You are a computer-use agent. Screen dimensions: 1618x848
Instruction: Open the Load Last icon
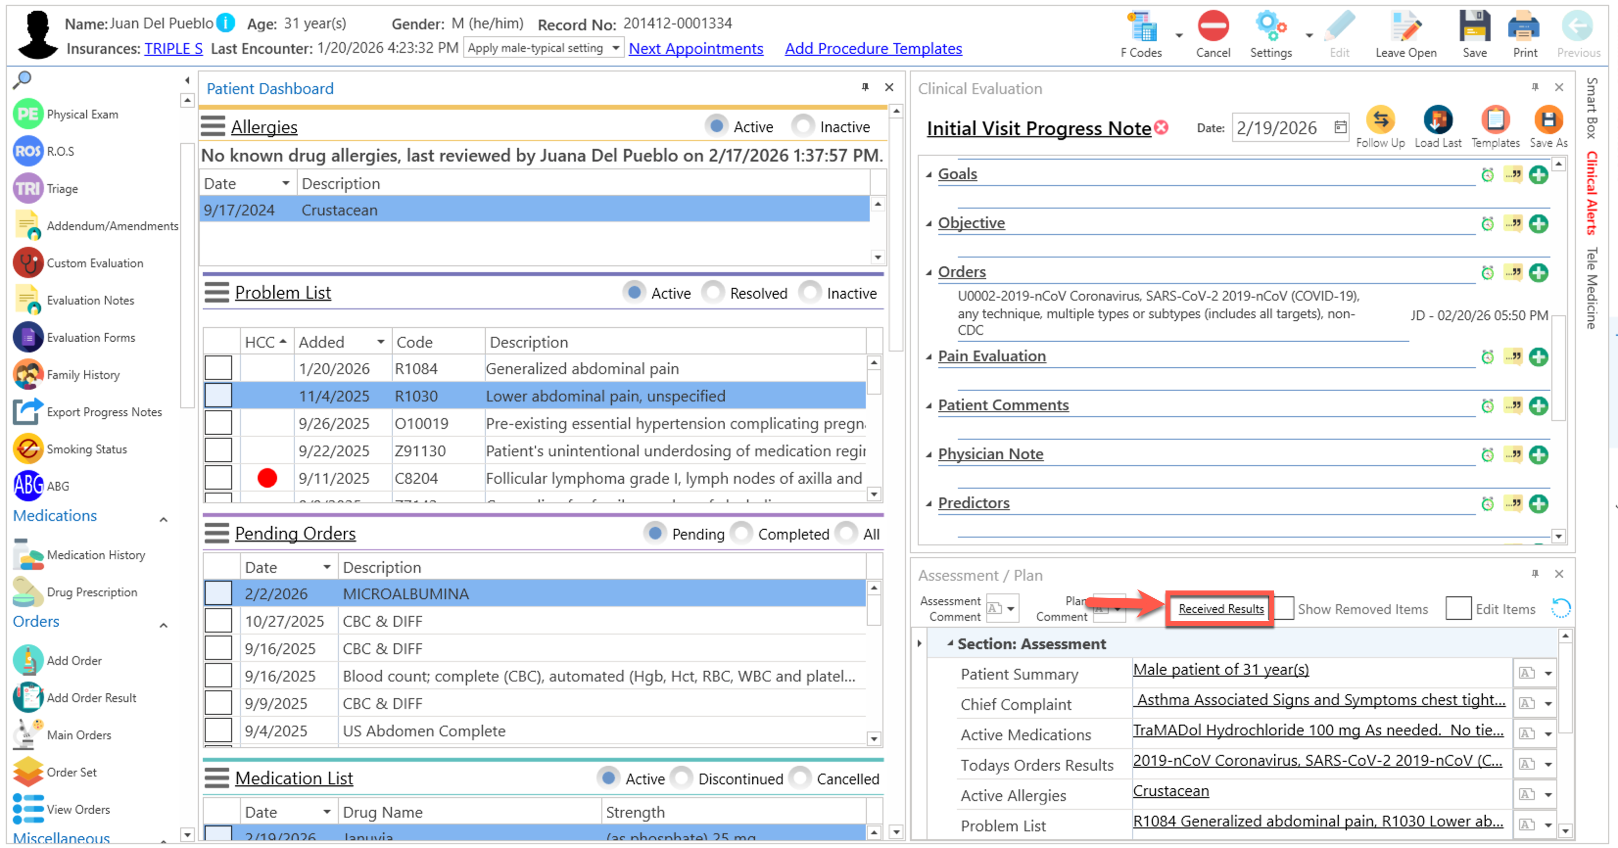click(x=1437, y=120)
